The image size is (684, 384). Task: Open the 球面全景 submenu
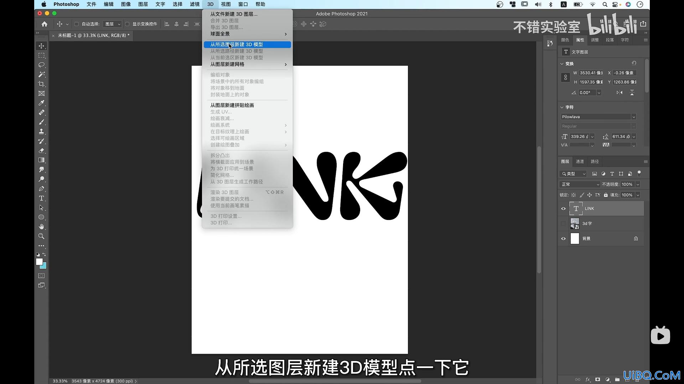coord(247,34)
